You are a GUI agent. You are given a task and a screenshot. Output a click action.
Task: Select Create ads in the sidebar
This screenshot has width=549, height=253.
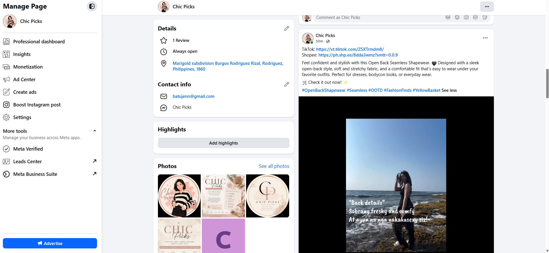coord(50,92)
